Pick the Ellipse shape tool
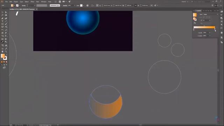The width and height of the screenshot is (224, 126). tap(2, 24)
